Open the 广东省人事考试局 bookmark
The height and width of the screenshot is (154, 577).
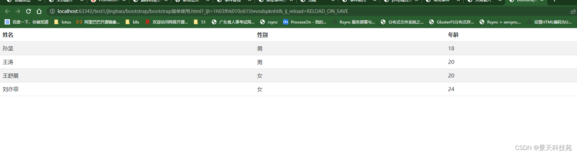[x=233, y=22]
